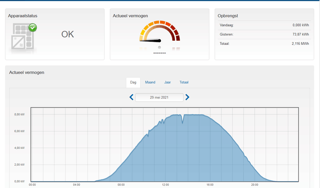Click the 12:00 time axis label
The width and height of the screenshot is (320, 188).
pyautogui.click(x=166, y=185)
